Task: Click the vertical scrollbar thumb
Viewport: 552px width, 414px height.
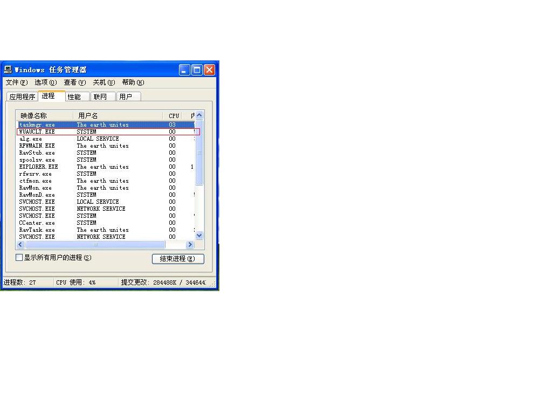Action: pyautogui.click(x=199, y=153)
